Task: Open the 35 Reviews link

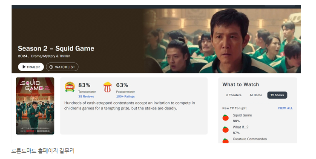Action: click(86, 97)
